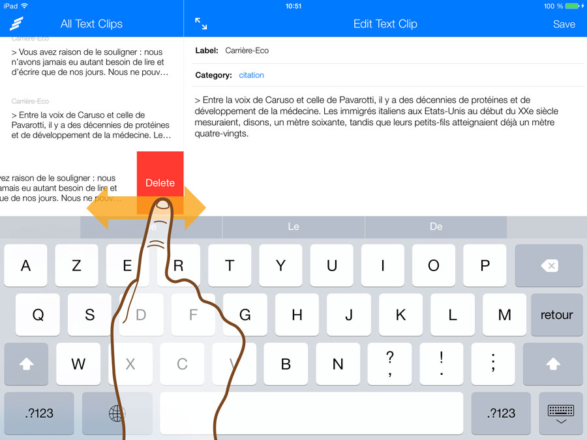Tap the space bar
This screenshot has width=587, height=440.
[x=311, y=413]
